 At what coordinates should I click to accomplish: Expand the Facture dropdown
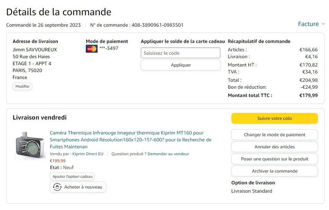tap(308, 24)
